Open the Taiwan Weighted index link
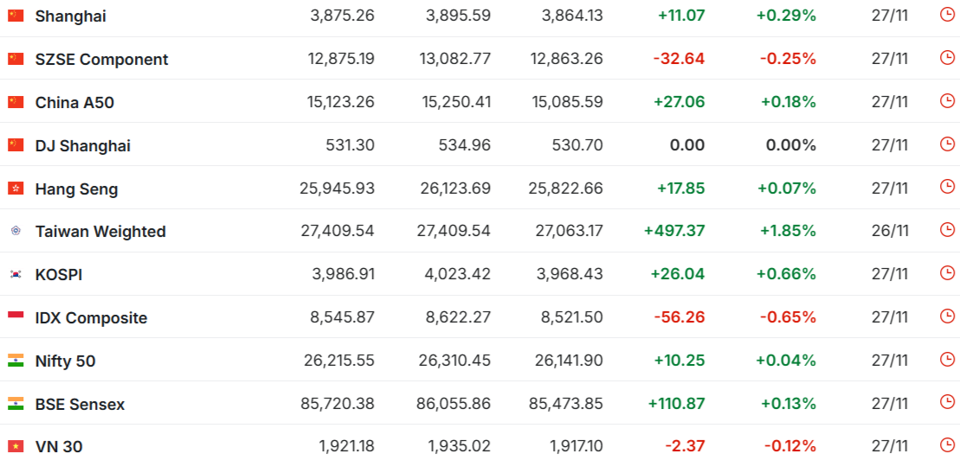 click(100, 231)
